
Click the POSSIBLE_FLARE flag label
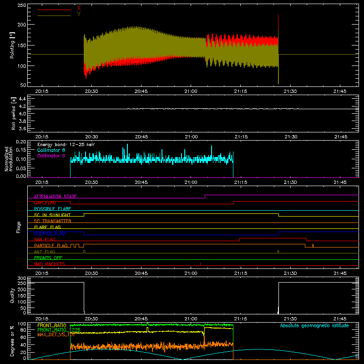click(x=52, y=209)
